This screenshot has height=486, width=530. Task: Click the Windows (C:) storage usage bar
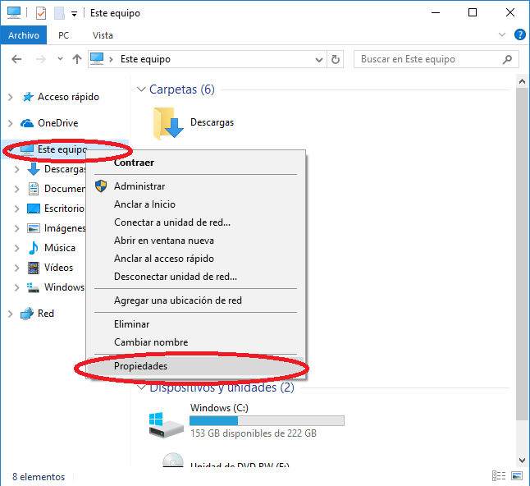click(267, 420)
